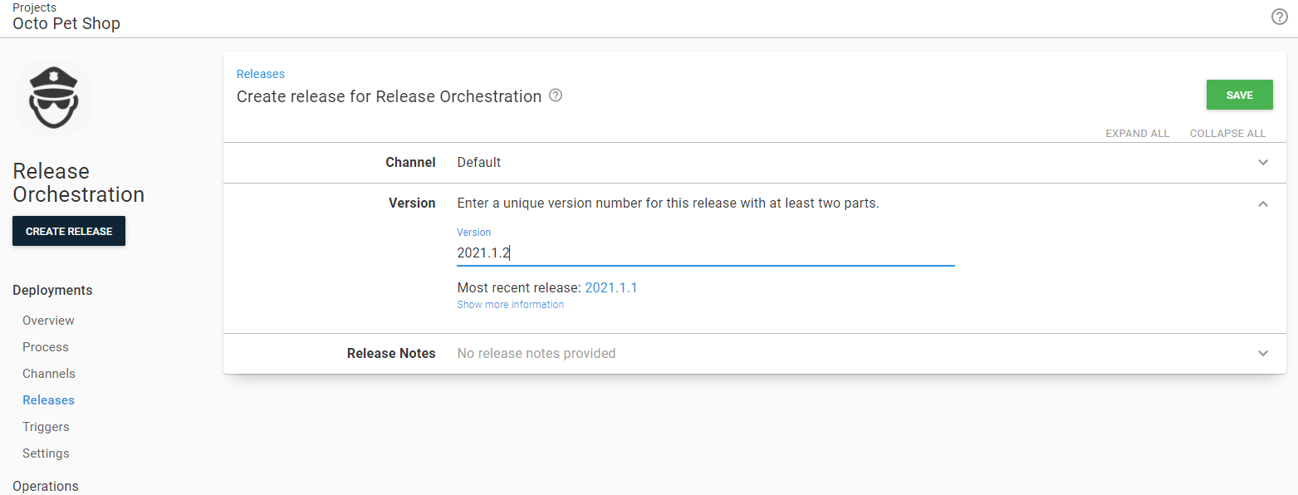
Task: Navigate to the Process page
Action: coord(45,346)
